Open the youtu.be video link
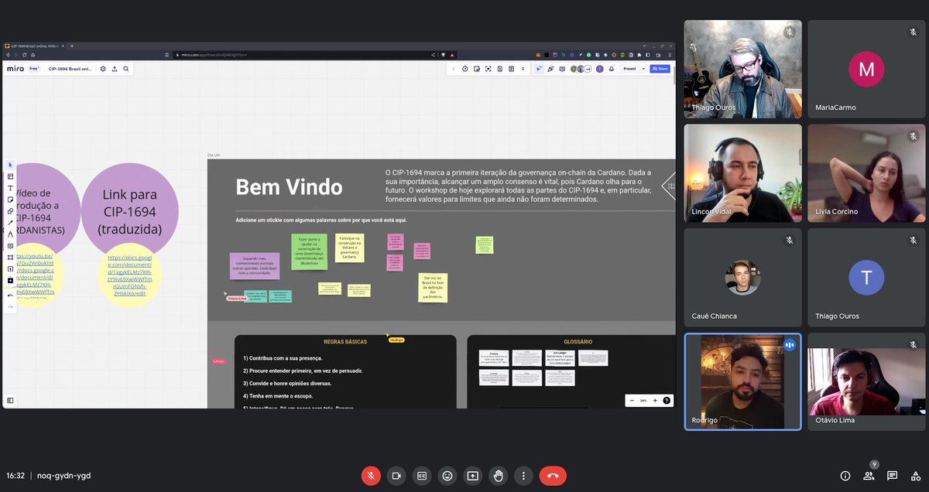The image size is (929, 492). pos(35,259)
